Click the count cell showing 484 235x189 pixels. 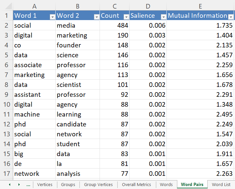114,25
